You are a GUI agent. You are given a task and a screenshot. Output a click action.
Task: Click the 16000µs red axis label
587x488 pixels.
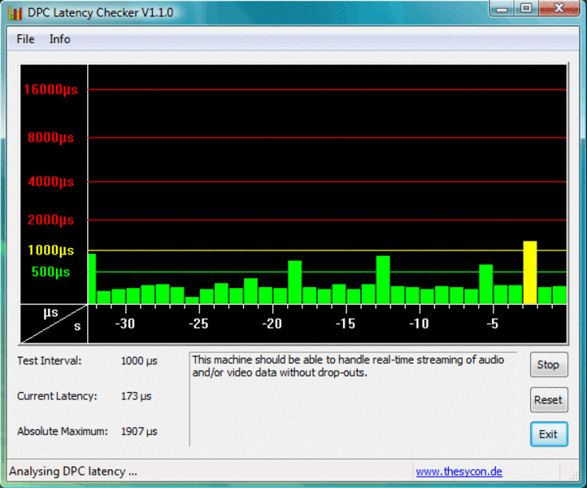(x=50, y=89)
